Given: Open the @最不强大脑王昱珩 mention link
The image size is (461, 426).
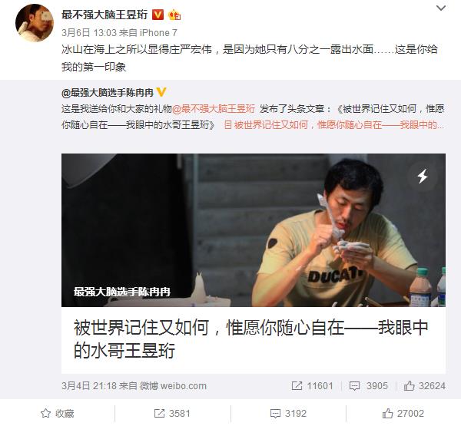Looking at the screenshot, I should 214,109.
